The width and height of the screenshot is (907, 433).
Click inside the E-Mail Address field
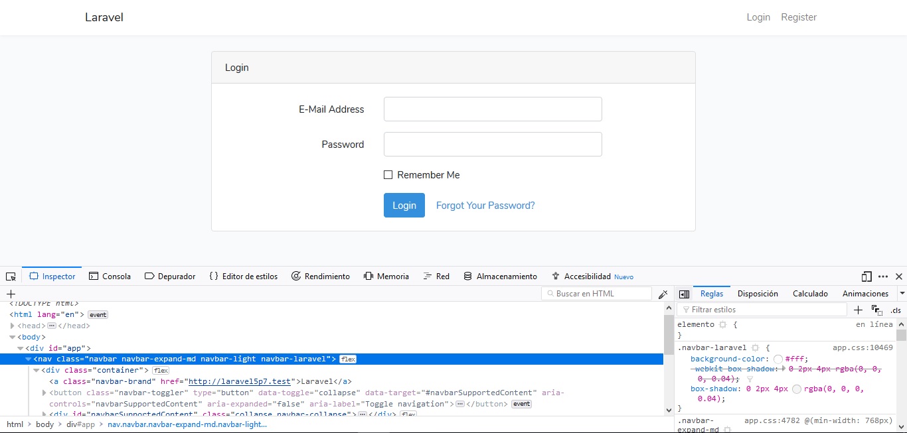(x=492, y=109)
